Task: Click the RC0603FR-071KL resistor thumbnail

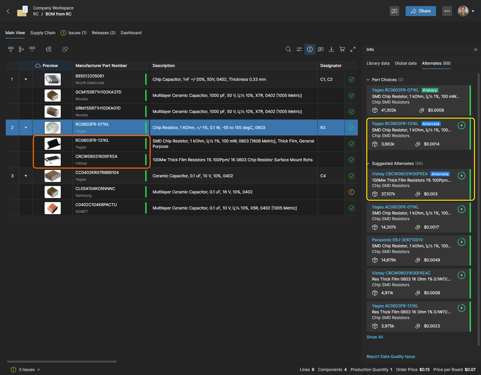Action: pyautogui.click(x=53, y=128)
